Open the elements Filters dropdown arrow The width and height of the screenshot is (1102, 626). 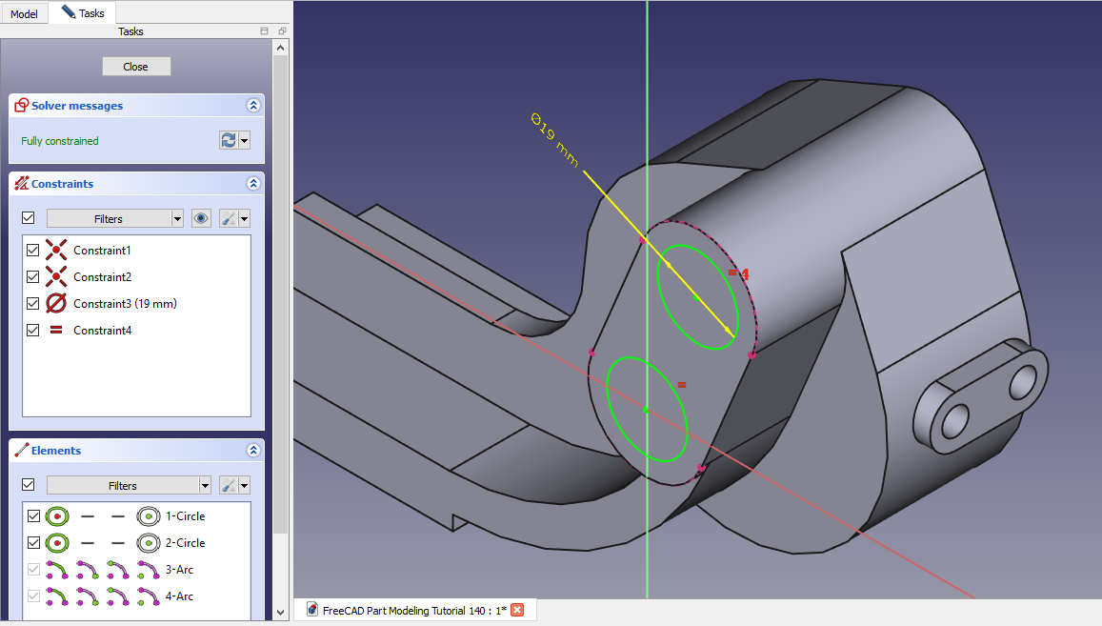point(204,485)
